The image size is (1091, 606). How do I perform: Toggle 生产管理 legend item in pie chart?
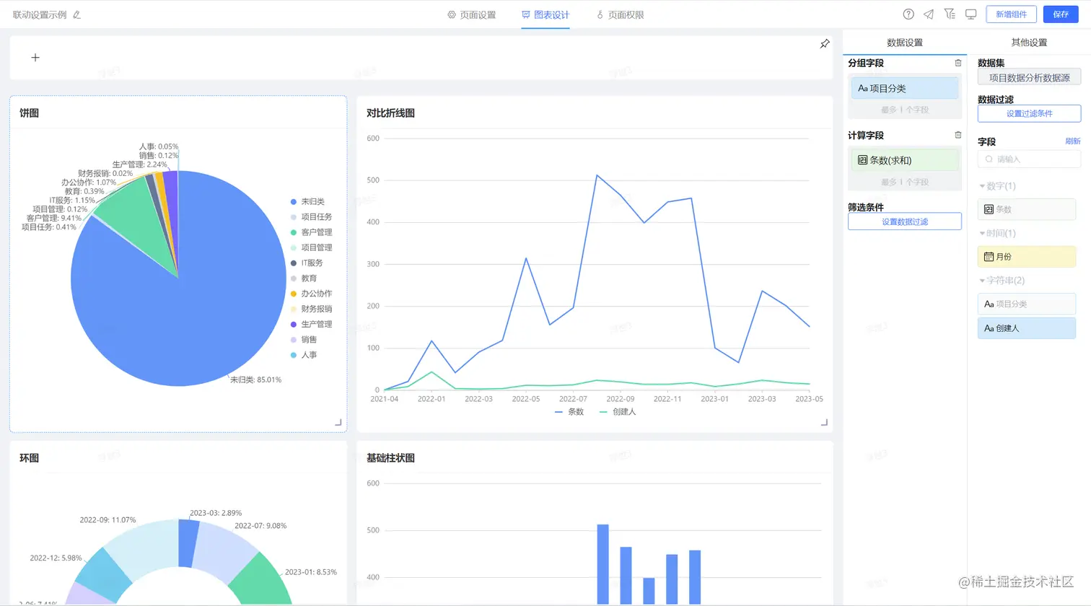(311, 324)
